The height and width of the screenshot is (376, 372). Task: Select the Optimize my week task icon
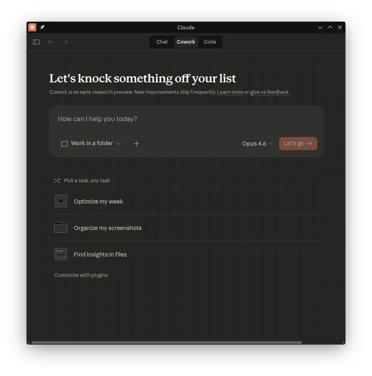(60, 201)
